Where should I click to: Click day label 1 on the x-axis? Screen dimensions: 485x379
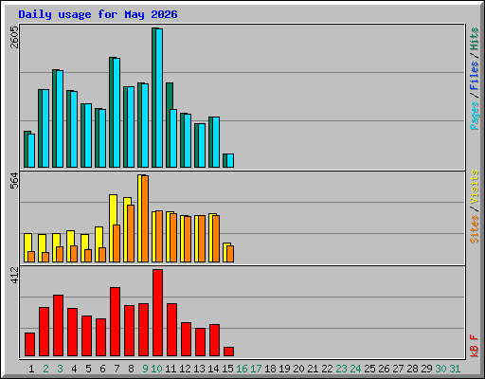pyautogui.click(x=31, y=369)
